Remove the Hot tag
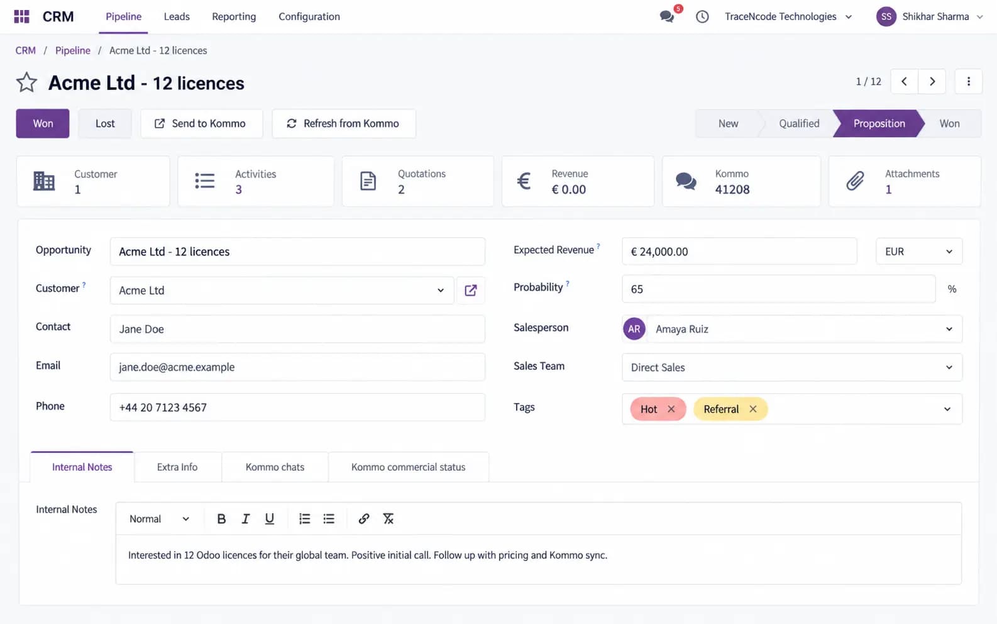Viewport: 997px width, 624px height. pos(671,409)
